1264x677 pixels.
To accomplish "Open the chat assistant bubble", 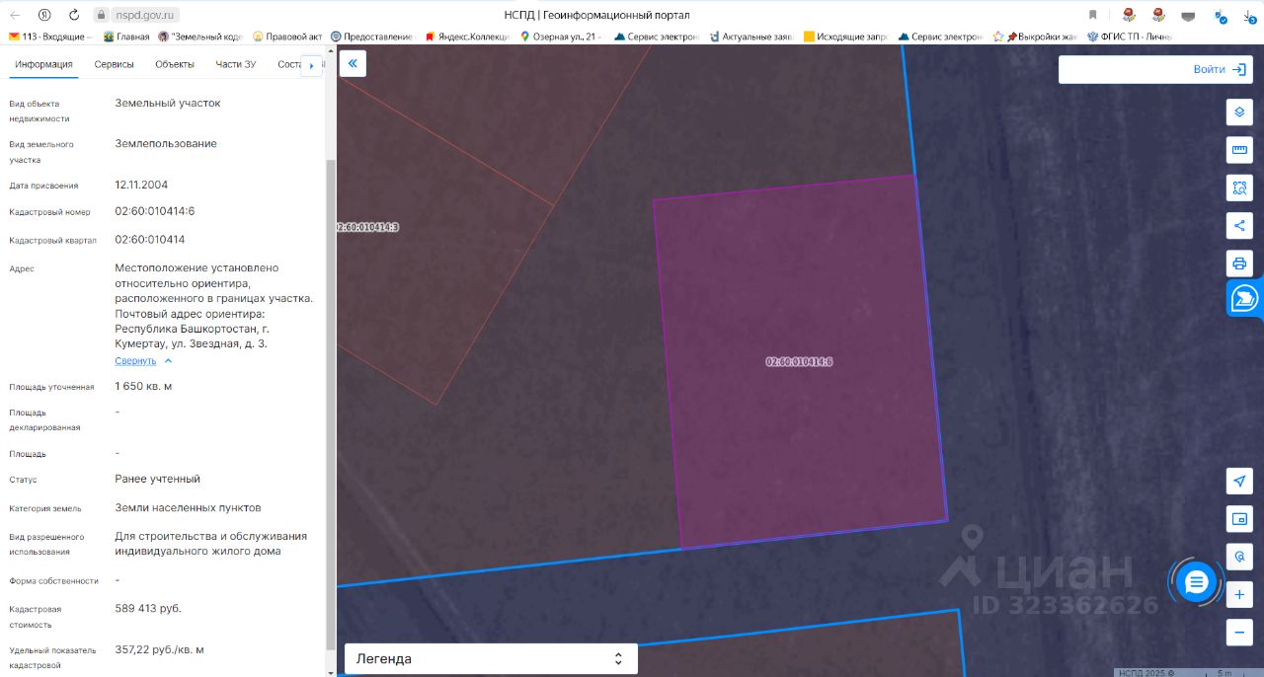I will [x=1196, y=582].
